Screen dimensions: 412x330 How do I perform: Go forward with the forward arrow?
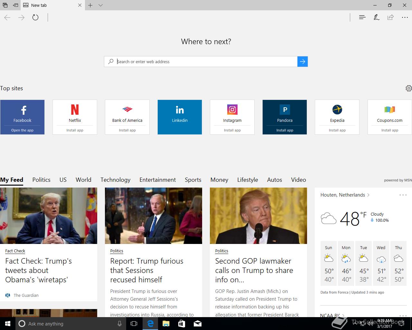point(21,17)
